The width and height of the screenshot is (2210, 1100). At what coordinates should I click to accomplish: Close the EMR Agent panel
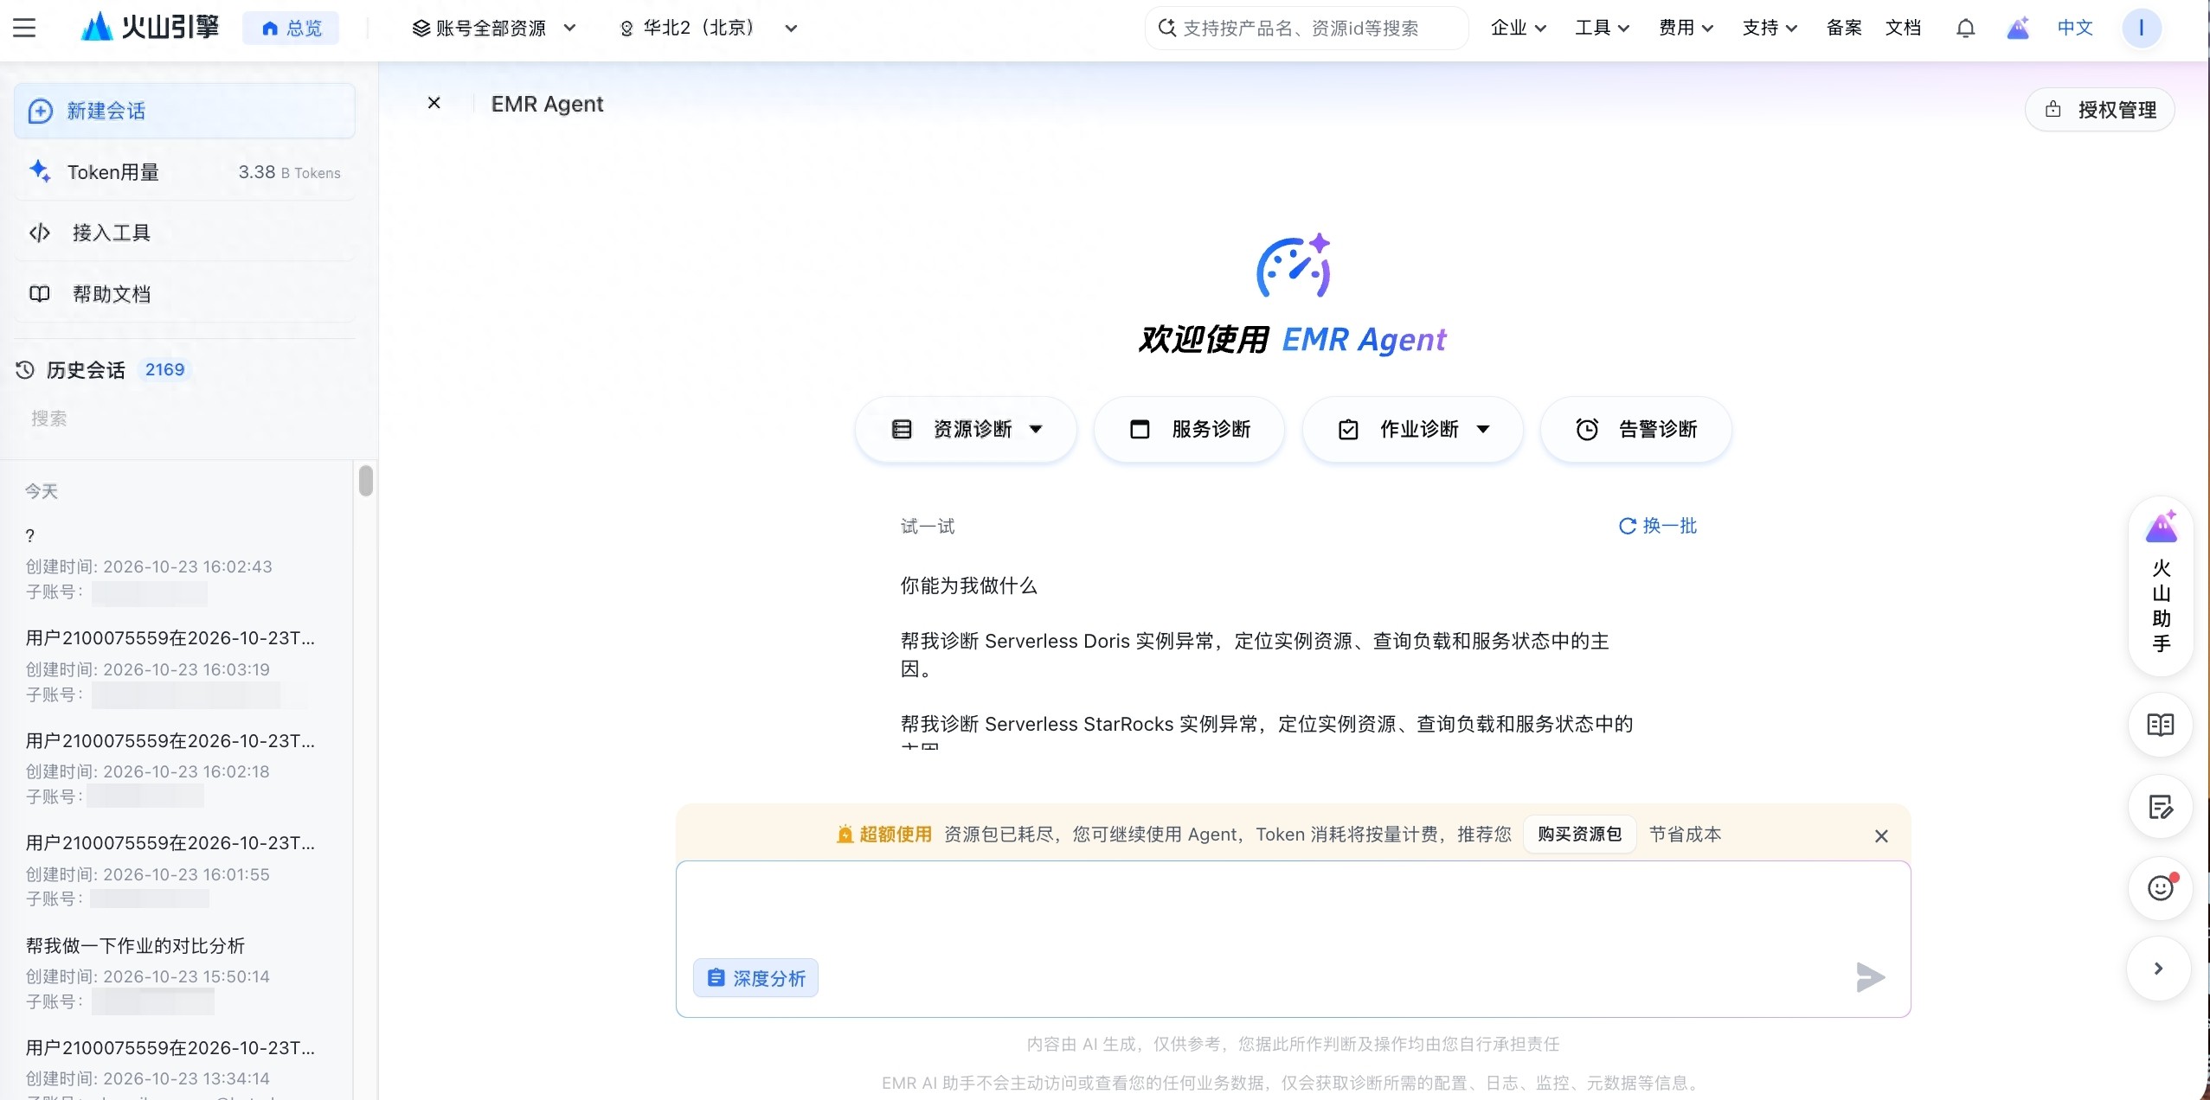434,103
